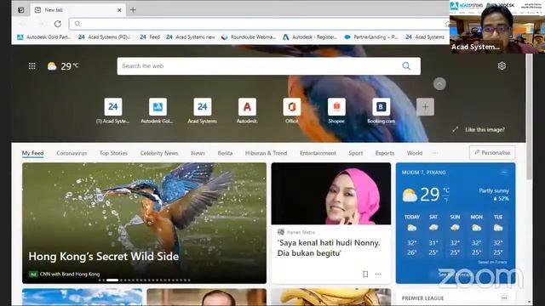The image size is (545, 306).
Task: Click the magnifier icon in the Search the web box
Action: pos(406,66)
